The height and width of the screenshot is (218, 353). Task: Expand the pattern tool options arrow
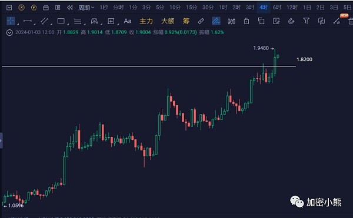click(x=101, y=24)
